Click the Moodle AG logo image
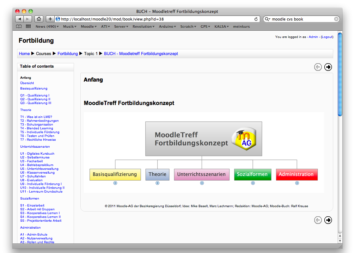This screenshot has height=253, width=355. coord(244,139)
